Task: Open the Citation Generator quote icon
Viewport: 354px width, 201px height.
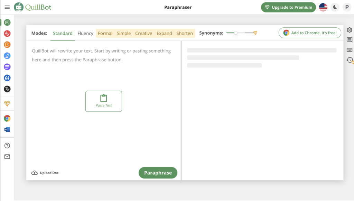Action: pyautogui.click(x=7, y=78)
